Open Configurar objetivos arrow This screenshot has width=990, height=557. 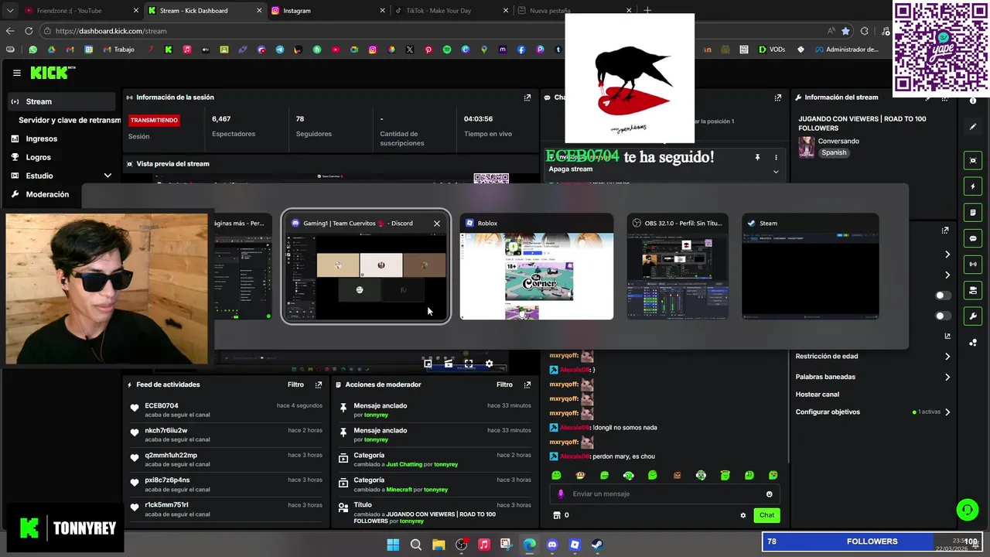[x=947, y=412]
